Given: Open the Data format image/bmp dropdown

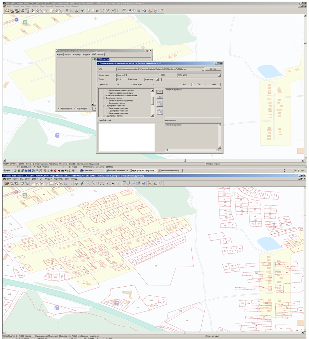Looking at the screenshot, I should coord(157,79).
